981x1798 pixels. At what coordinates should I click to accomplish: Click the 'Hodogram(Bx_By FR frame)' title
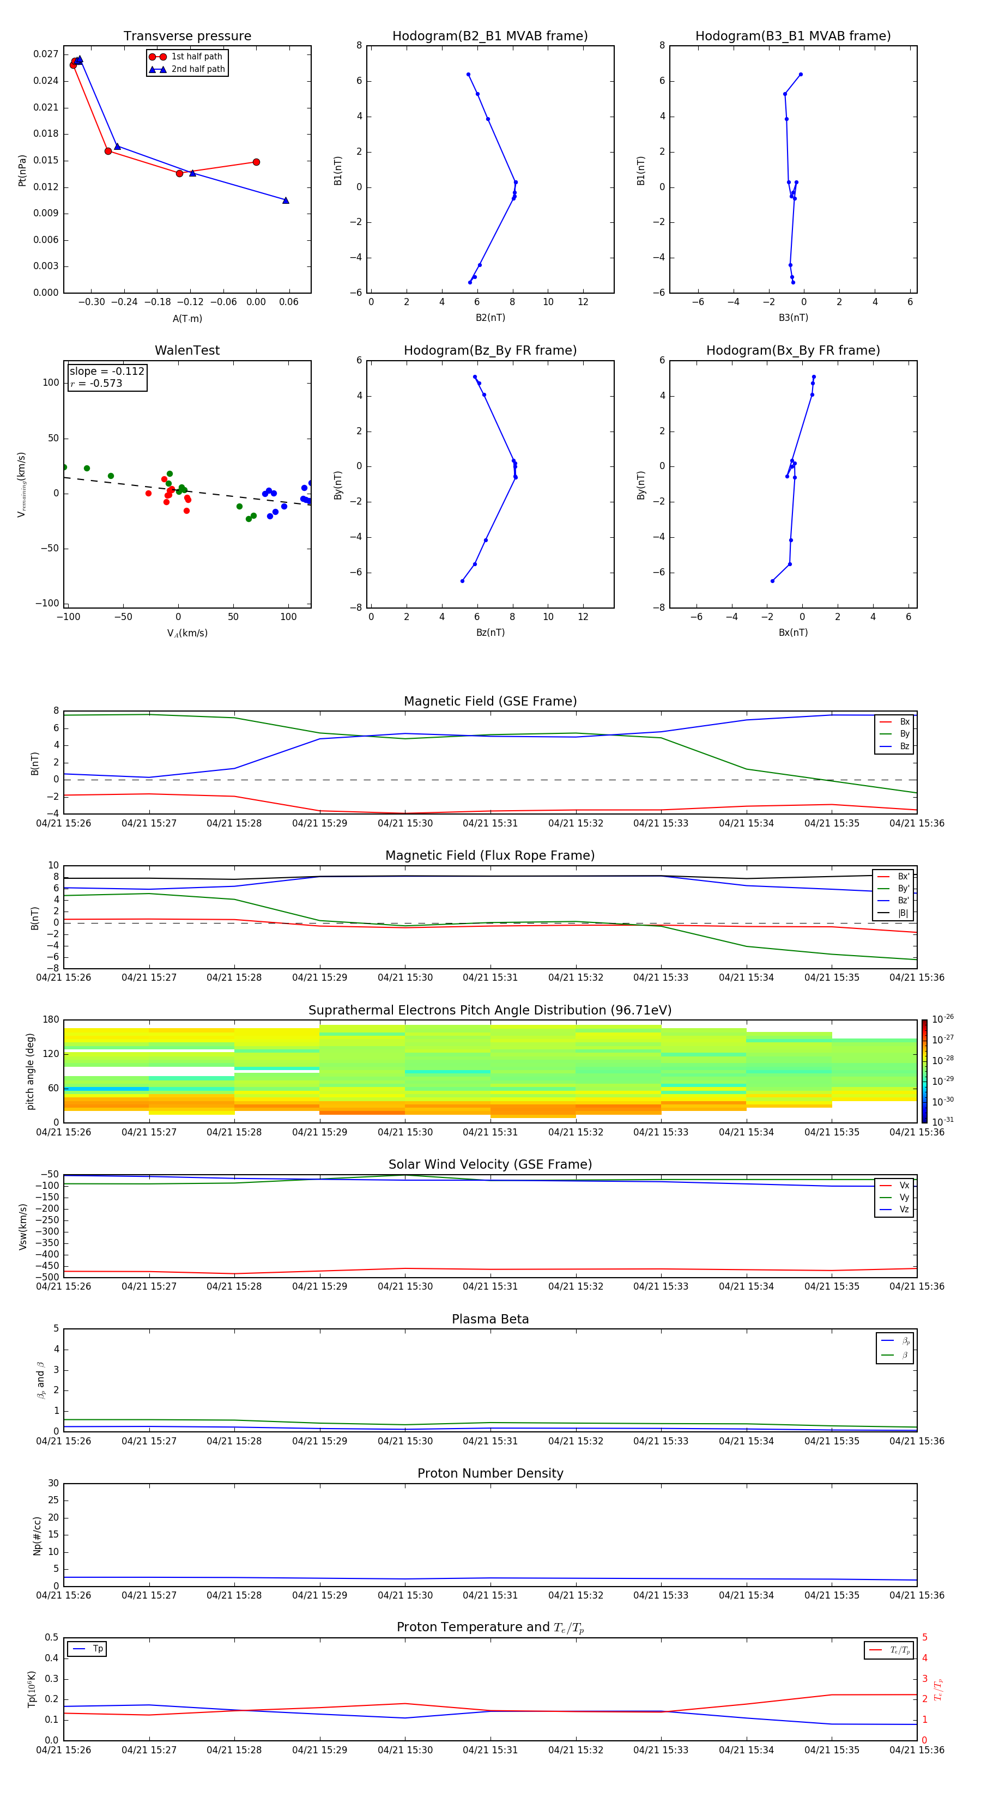click(x=793, y=350)
